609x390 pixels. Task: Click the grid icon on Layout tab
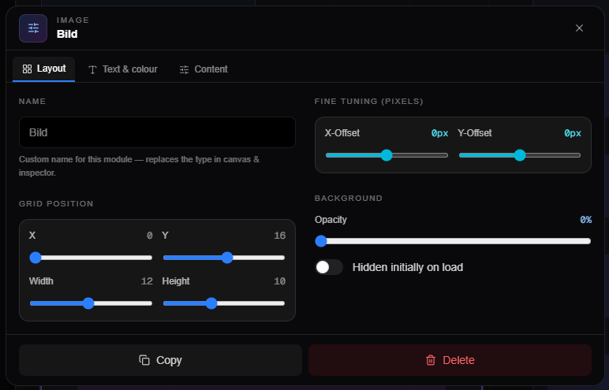[27, 69]
